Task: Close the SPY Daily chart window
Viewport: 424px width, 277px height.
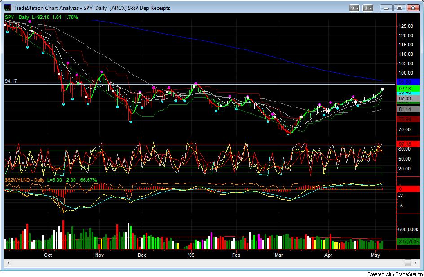Action: click(413, 8)
